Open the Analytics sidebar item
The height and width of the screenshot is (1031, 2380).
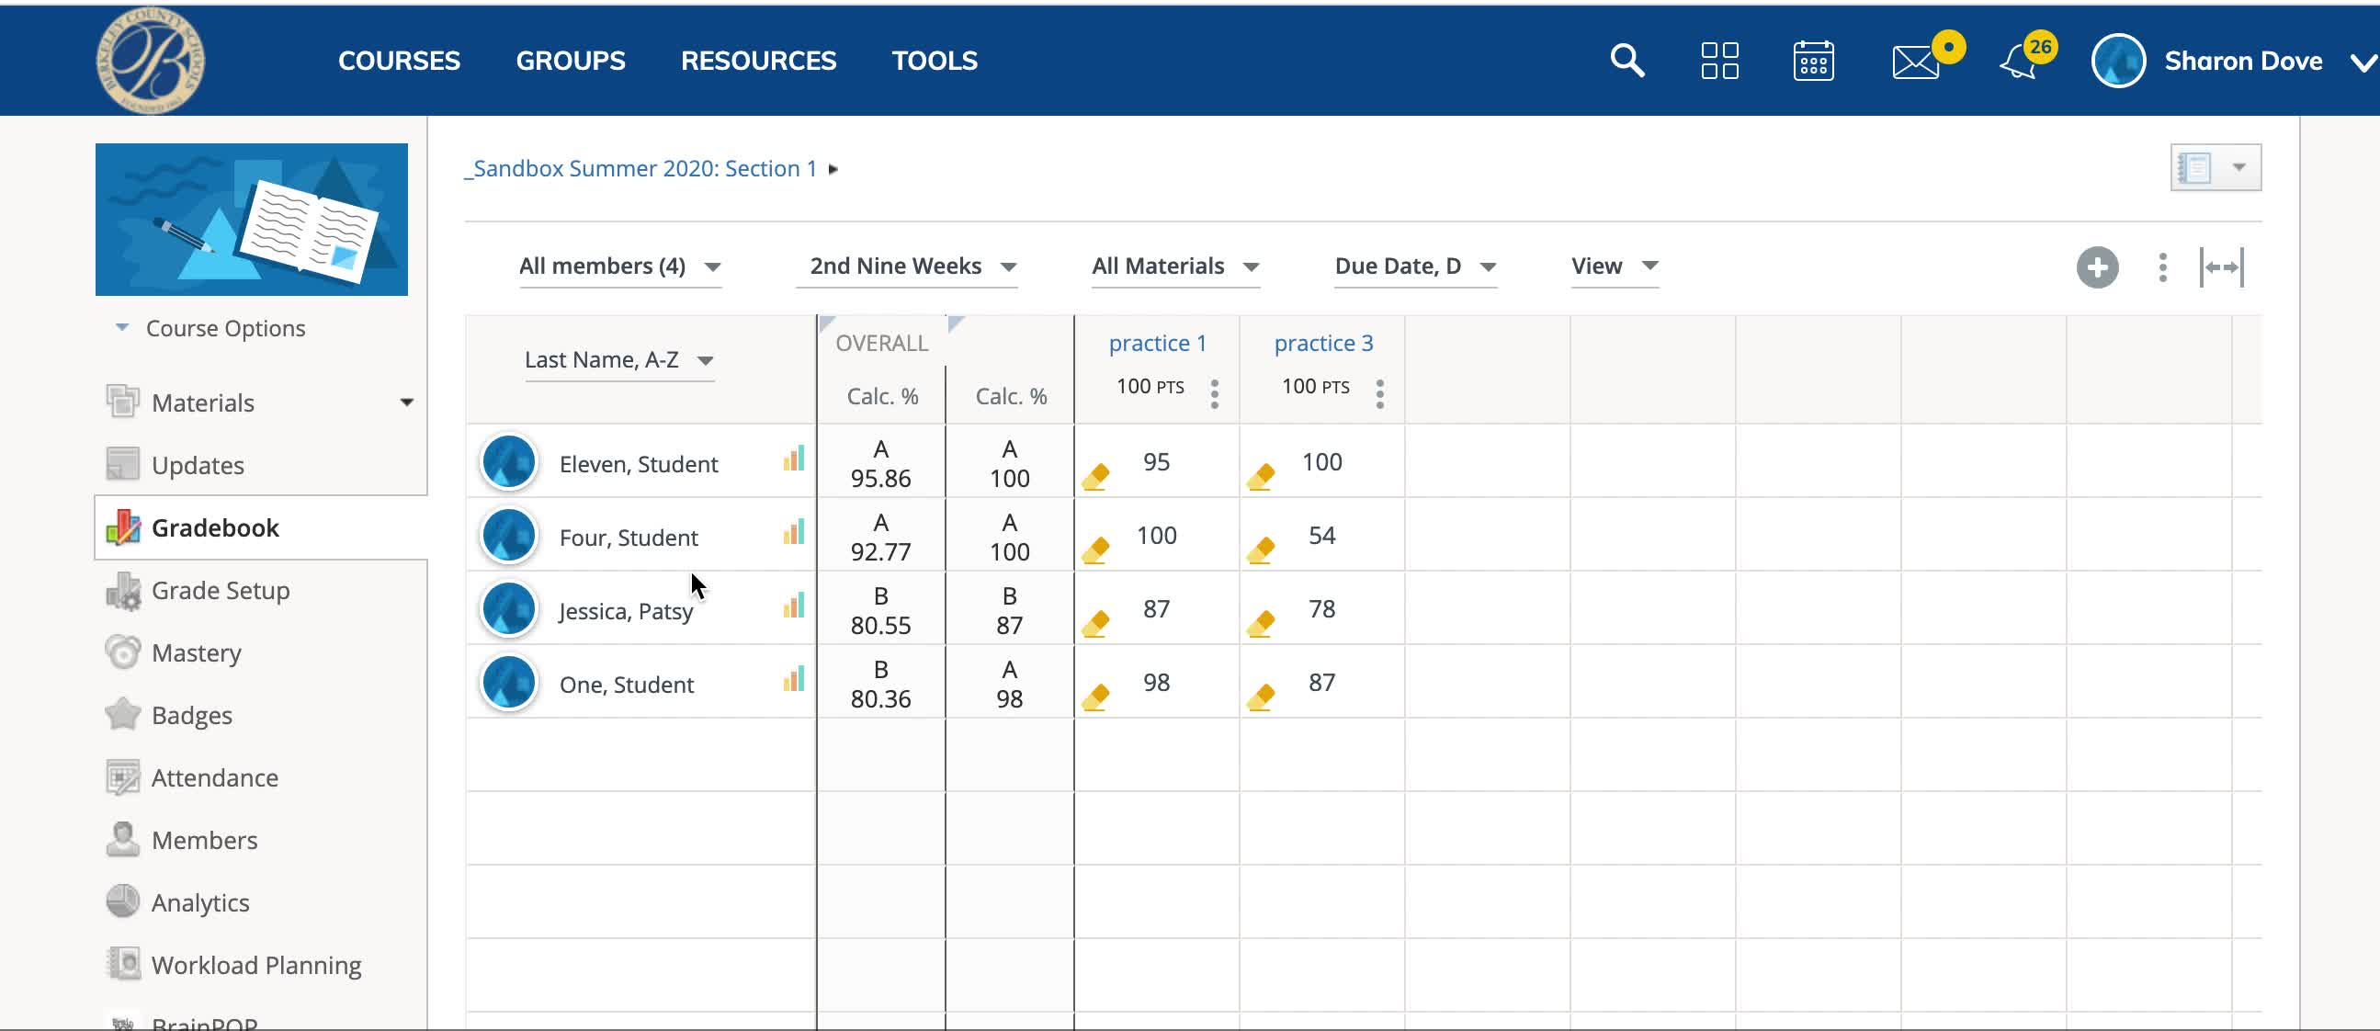tap(199, 902)
